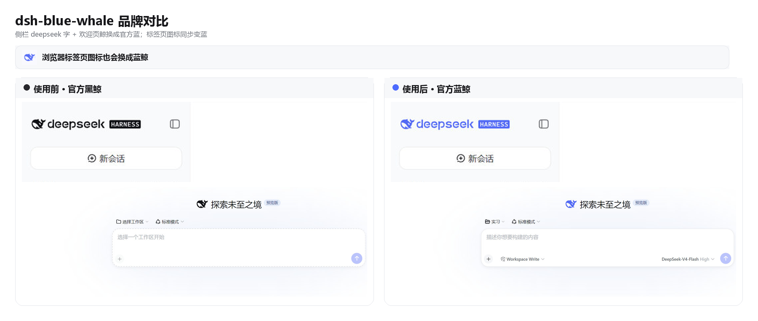Click the HARNESS badge in the 使用前 panel
The height and width of the screenshot is (321, 758).
click(x=125, y=124)
